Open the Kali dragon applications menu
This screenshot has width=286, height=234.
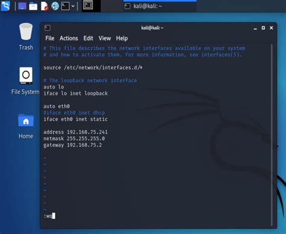point(5,6)
